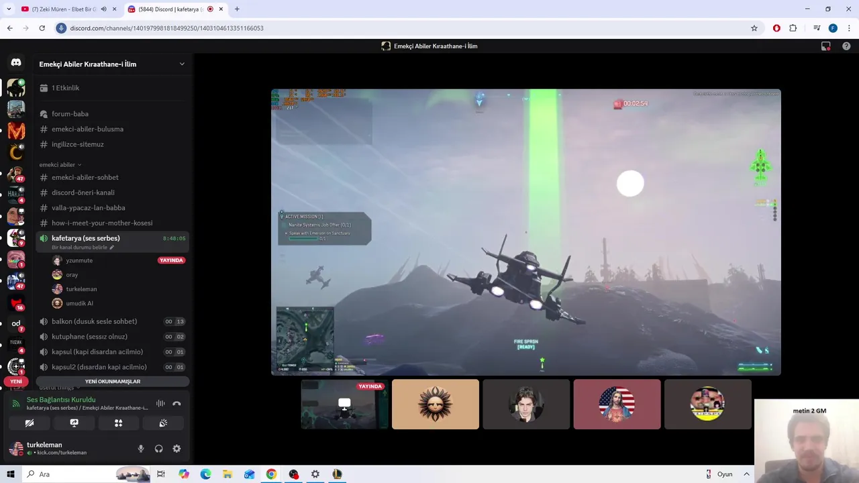Click 'Ses Bağlantısı Kuruldu' connection status
Screen dimensions: 859x483
pyautogui.click(x=61, y=400)
